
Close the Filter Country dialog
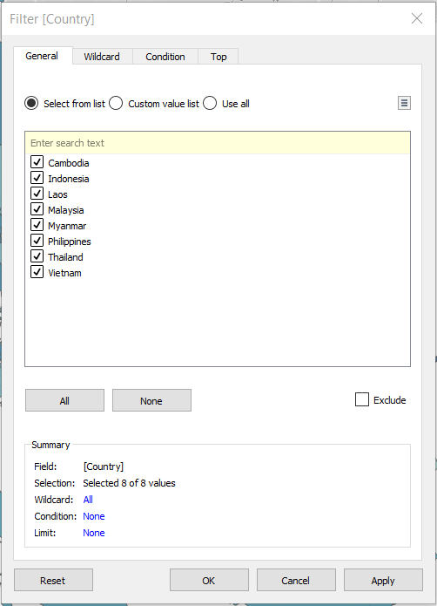coord(417,18)
